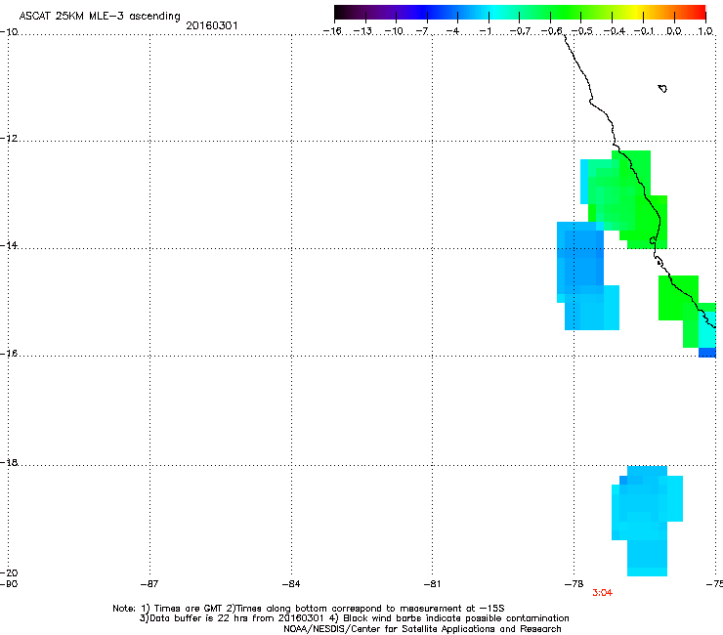Click the 1.0 label on the color scale
The image size is (723, 635).
coord(705,31)
